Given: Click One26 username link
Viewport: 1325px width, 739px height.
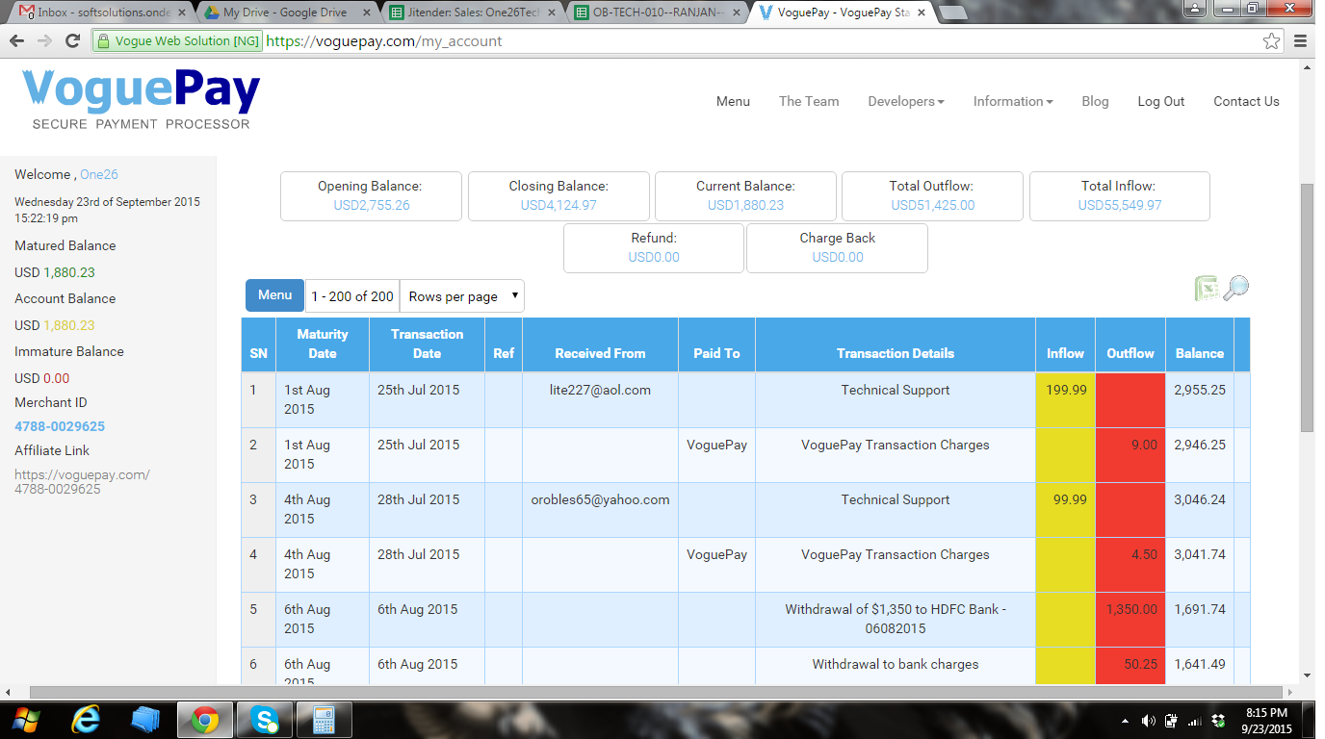Looking at the screenshot, I should click(x=99, y=174).
